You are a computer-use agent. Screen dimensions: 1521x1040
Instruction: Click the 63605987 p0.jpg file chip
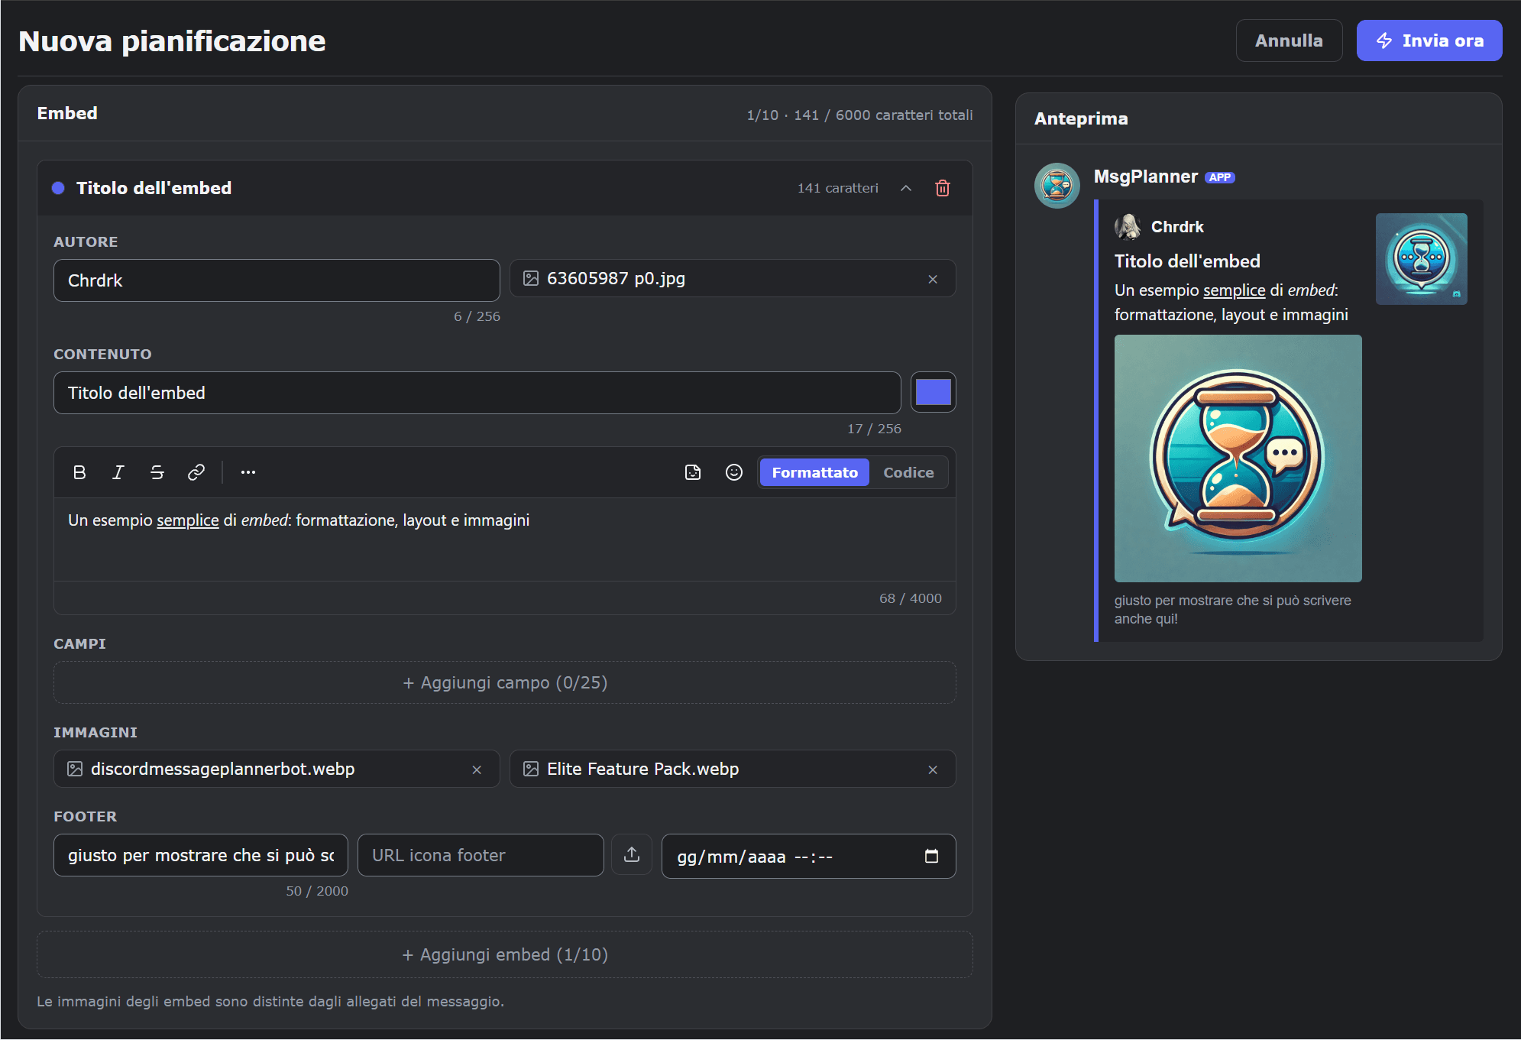[x=733, y=279]
